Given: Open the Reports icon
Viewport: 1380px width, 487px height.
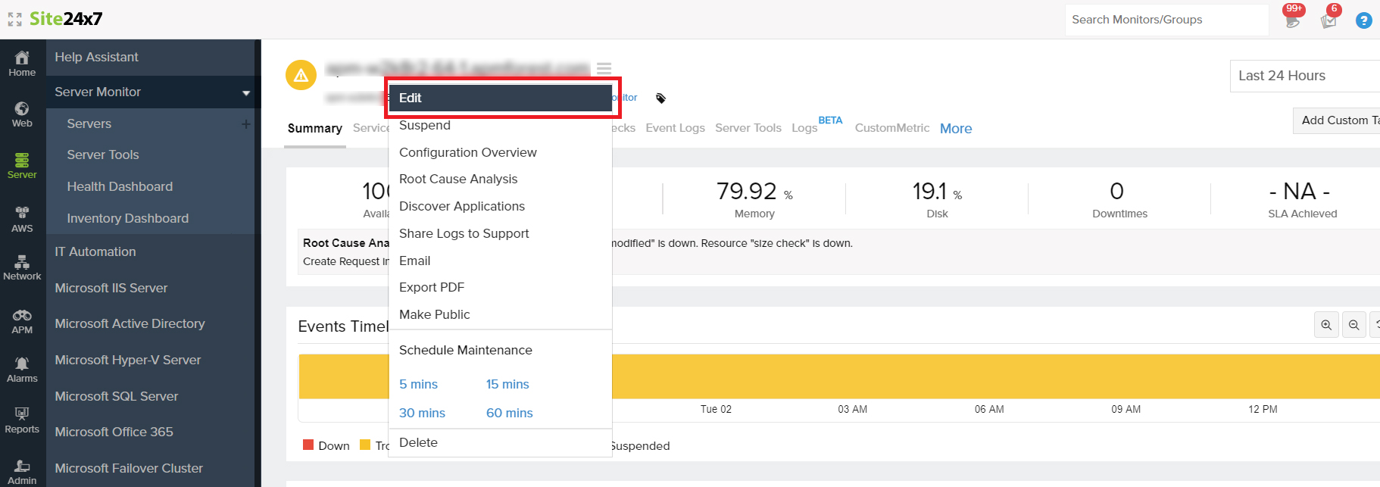Looking at the screenshot, I should pos(22,414).
